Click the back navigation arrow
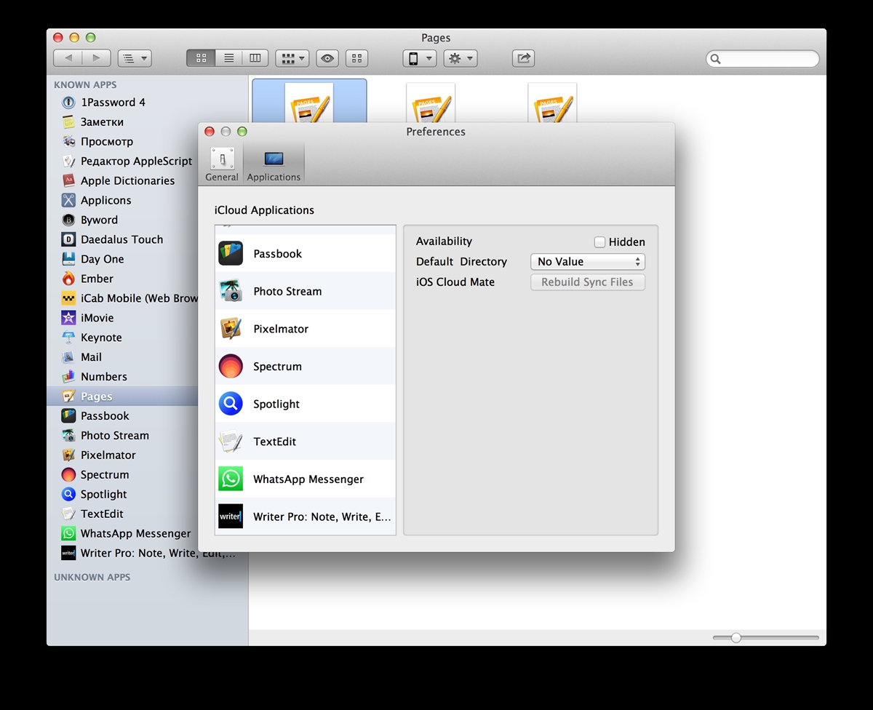 click(68, 58)
